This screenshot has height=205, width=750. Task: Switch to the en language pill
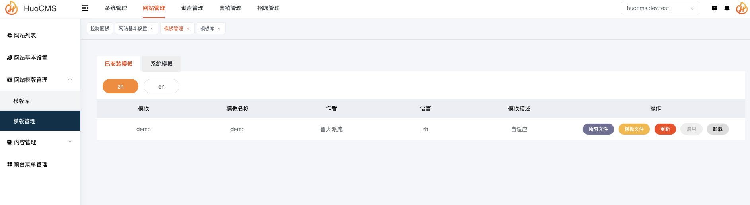pos(162,86)
